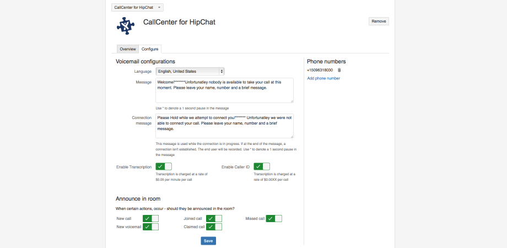Click the Announce in room heading
This screenshot has height=248, width=507.
138,198
